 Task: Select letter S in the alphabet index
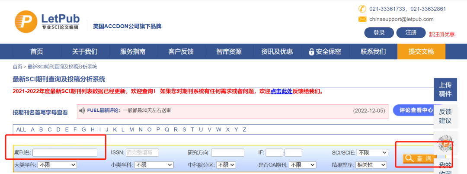[184, 129]
